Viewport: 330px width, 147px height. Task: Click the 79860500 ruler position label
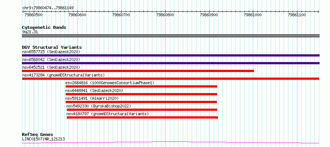pyautogui.click(x=33, y=15)
